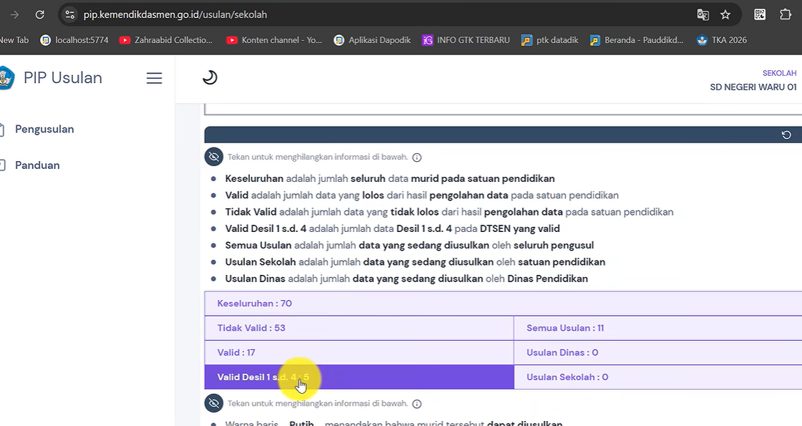Open site information icon in address bar
The image size is (802, 426).
[x=70, y=15]
